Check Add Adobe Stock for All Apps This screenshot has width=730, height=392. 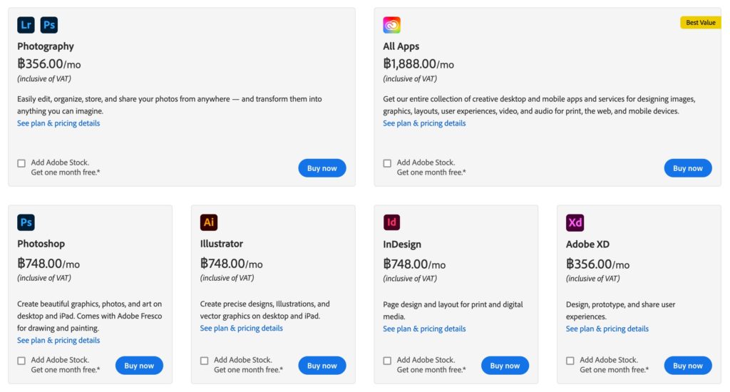(x=387, y=163)
